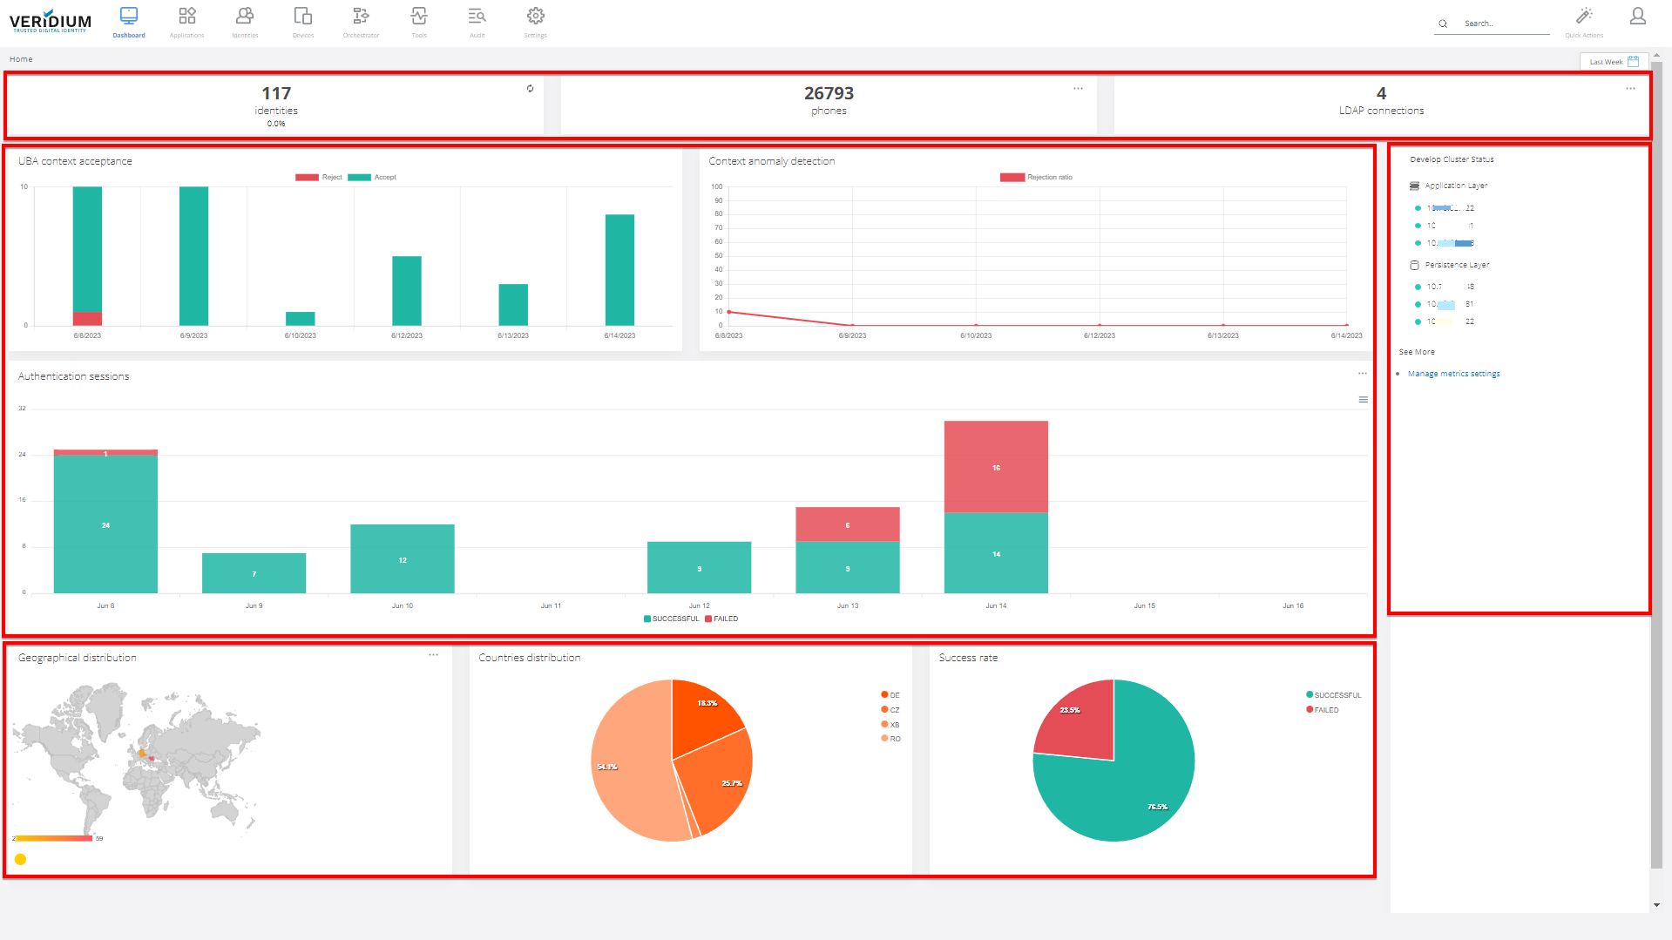The height and width of the screenshot is (940, 1672).
Task: Open the Manage metrics settings link
Action: point(1453,374)
